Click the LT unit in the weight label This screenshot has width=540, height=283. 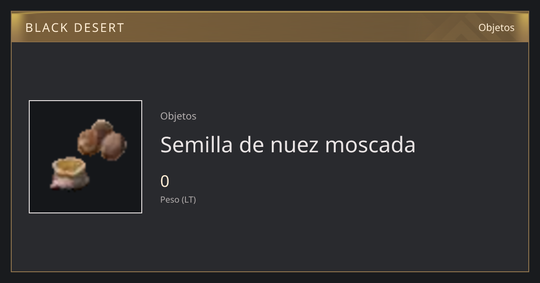click(189, 199)
